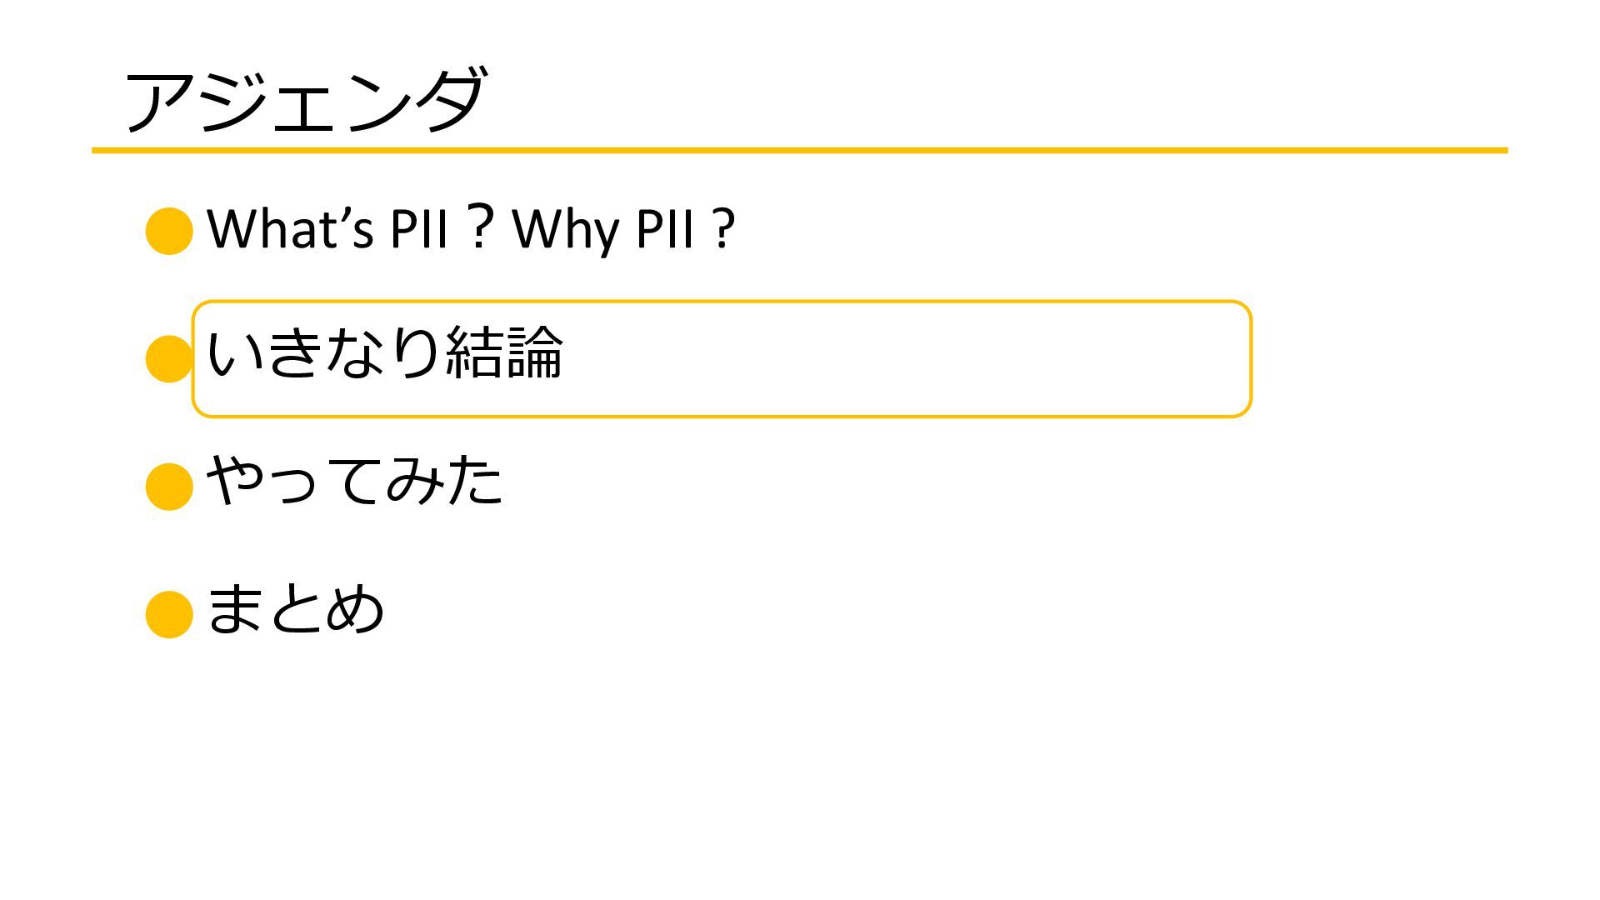Click the アジェンダ slide title

tap(304, 102)
